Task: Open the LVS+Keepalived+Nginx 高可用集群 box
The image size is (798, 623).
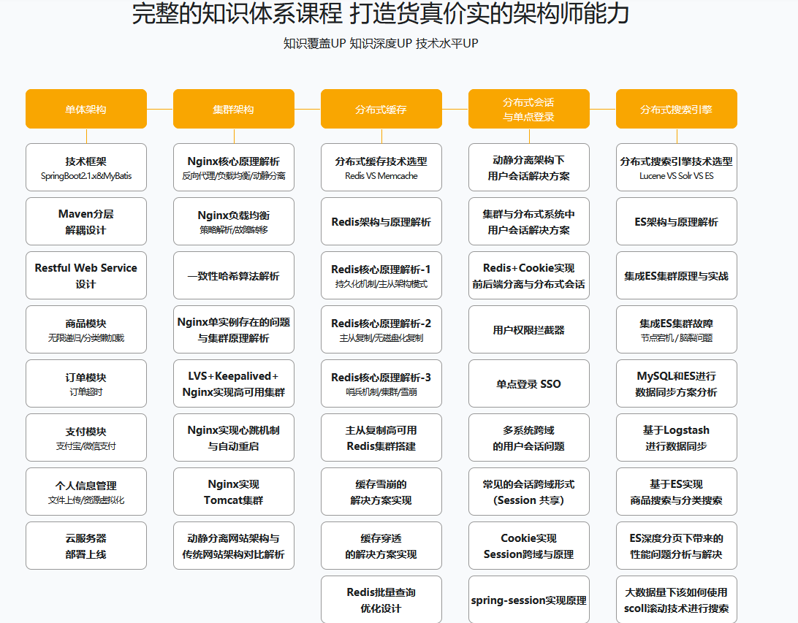Action: 234,383
